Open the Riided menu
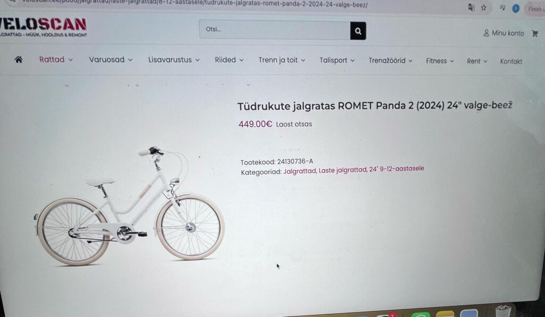 [x=229, y=60]
